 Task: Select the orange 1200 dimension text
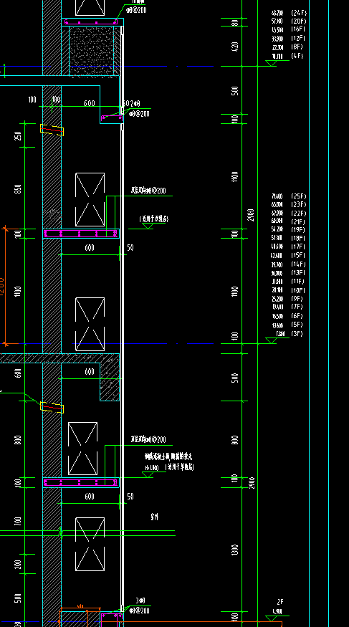tap(1, 286)
